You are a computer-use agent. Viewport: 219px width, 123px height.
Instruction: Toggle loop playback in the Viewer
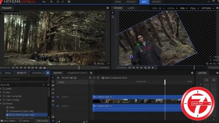(130, 68)
